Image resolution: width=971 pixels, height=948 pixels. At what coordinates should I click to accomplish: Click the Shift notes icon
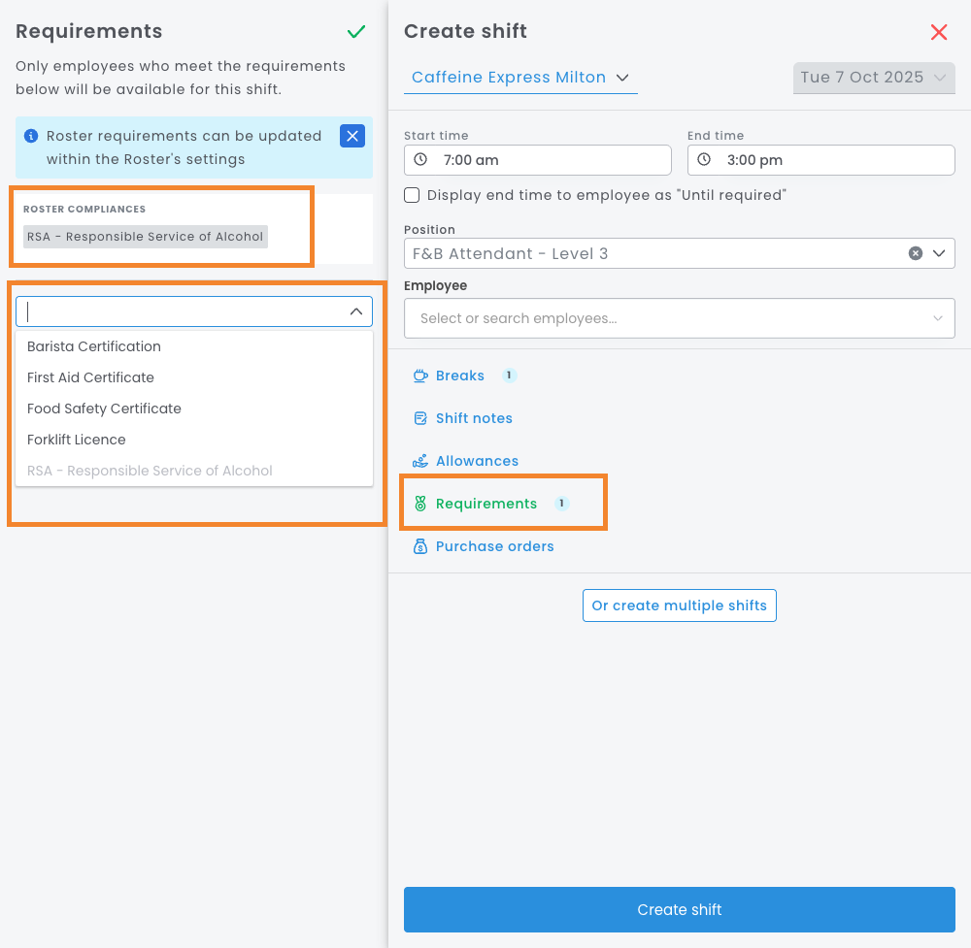(420, 418)
